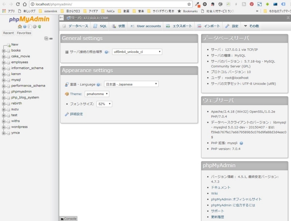Select the Favorites tab in the sidebar
The height and width of the screenshot is (221, 291).
(x=24, y=33)
